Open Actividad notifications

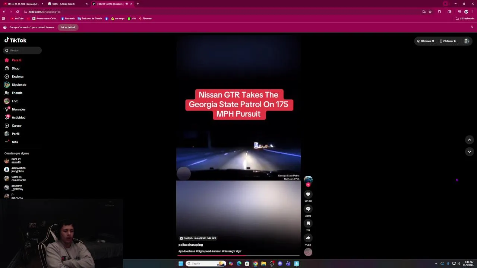tap(15, 118)
